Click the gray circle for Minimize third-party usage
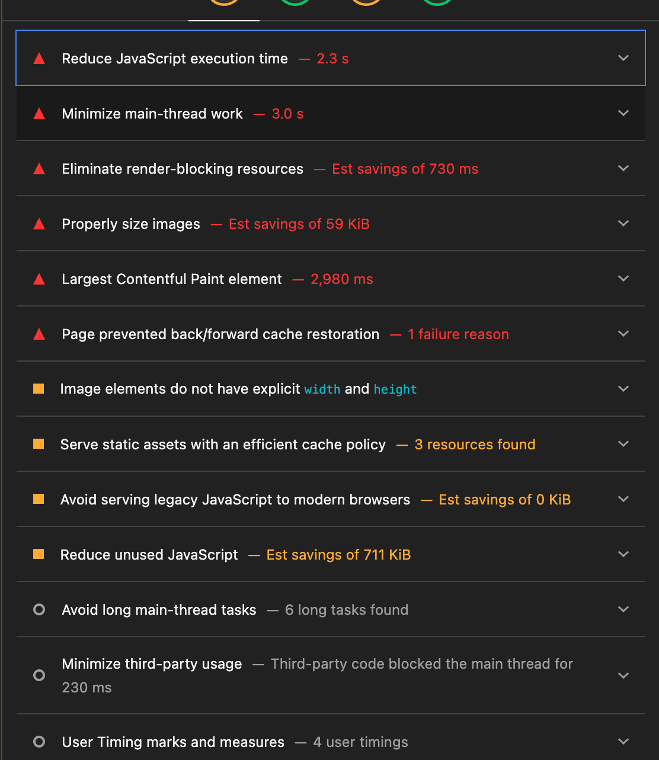The image size is (659, 760). (39, 675)
